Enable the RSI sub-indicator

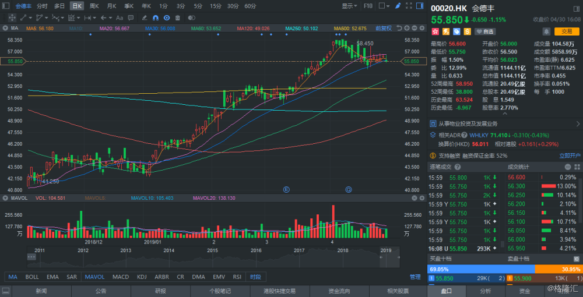pyautogui.click(x=237, y=277)
